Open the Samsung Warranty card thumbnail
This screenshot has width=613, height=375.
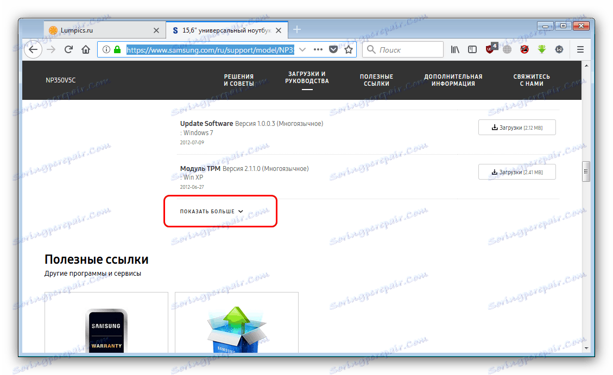coord(106,323)
